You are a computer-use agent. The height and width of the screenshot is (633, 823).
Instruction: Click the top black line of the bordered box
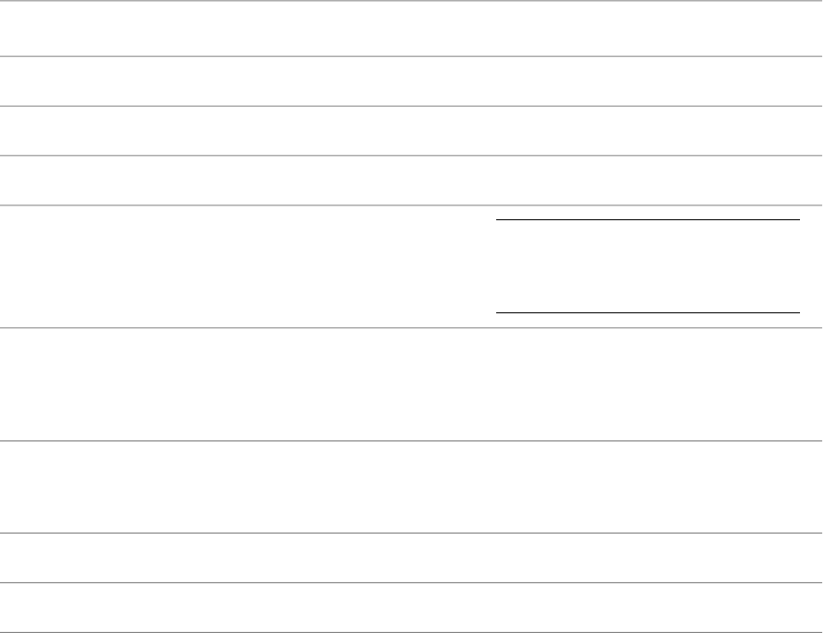647,220
